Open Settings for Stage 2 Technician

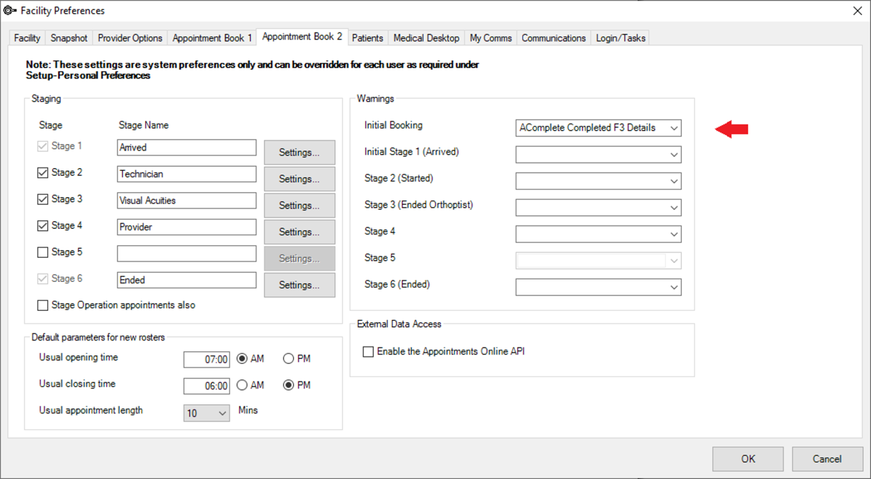pyautogui.click(x=299, y=179)
